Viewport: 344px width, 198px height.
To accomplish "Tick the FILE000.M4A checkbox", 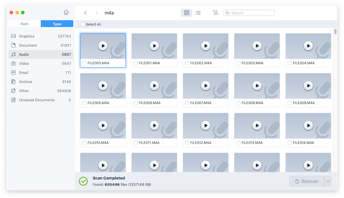I will 84,63.
